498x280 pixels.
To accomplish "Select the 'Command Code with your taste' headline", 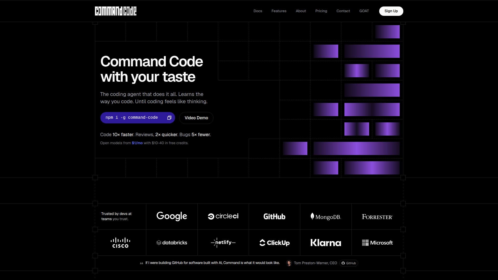I will coord(151,69).
